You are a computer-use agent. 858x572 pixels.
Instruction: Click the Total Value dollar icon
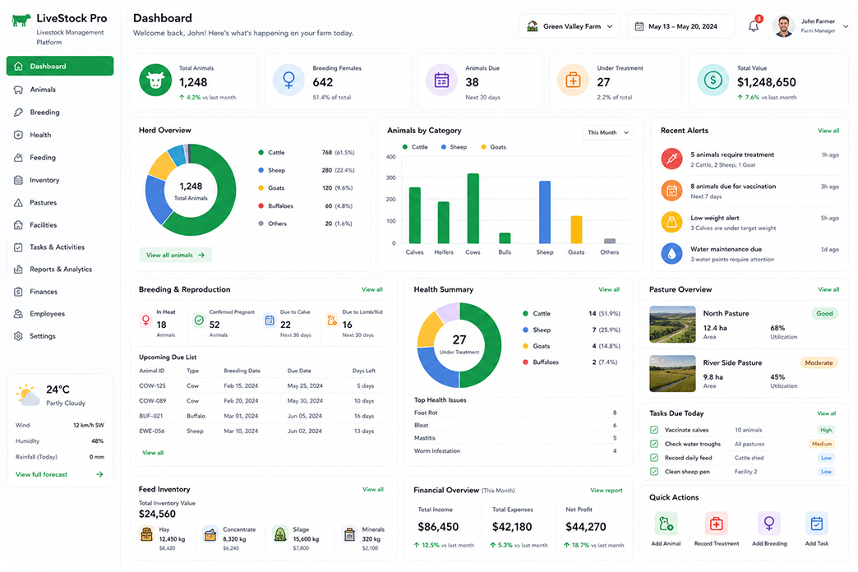pyautogui.click(x=713, y=81)
